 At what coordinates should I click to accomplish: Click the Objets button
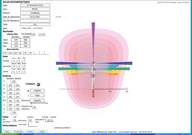pos(42,132)
